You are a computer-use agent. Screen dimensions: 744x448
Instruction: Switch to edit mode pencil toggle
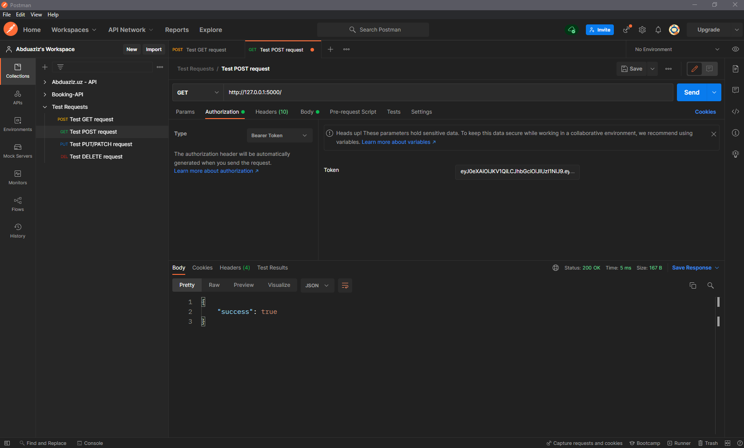[695, 69]
